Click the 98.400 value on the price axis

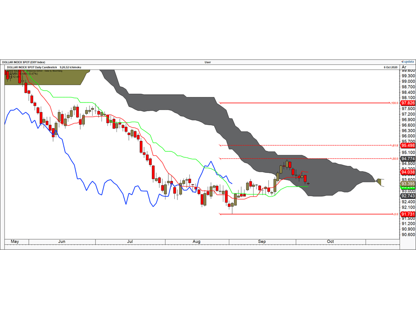[x=408, y=92]
